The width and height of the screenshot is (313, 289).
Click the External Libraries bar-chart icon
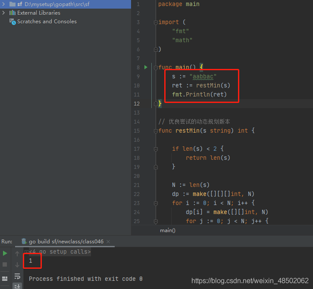pos(13,13)
